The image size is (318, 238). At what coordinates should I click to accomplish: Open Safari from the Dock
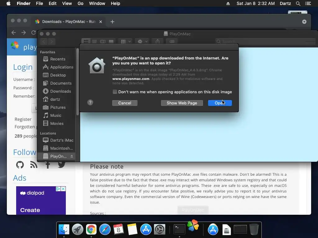point(105,229)
